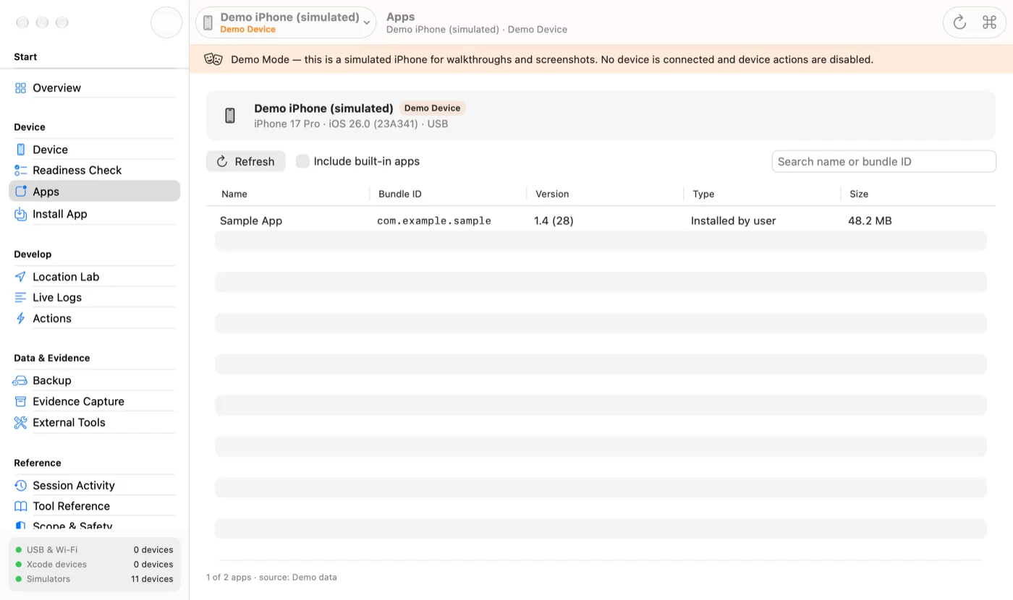Sort by the Size column header
The image size is (1013, 600).
point(859,194)
